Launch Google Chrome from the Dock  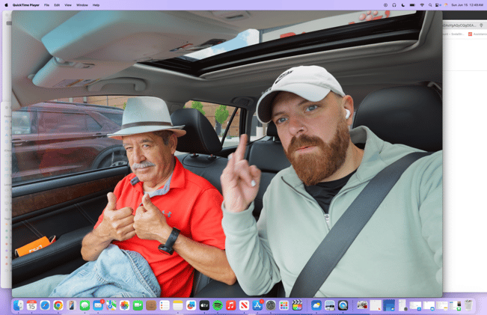pyautogui.click(x=58, y=305)
